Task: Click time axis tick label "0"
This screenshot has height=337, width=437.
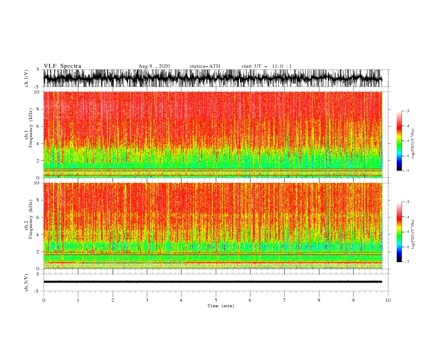Action: click(44, 300)
